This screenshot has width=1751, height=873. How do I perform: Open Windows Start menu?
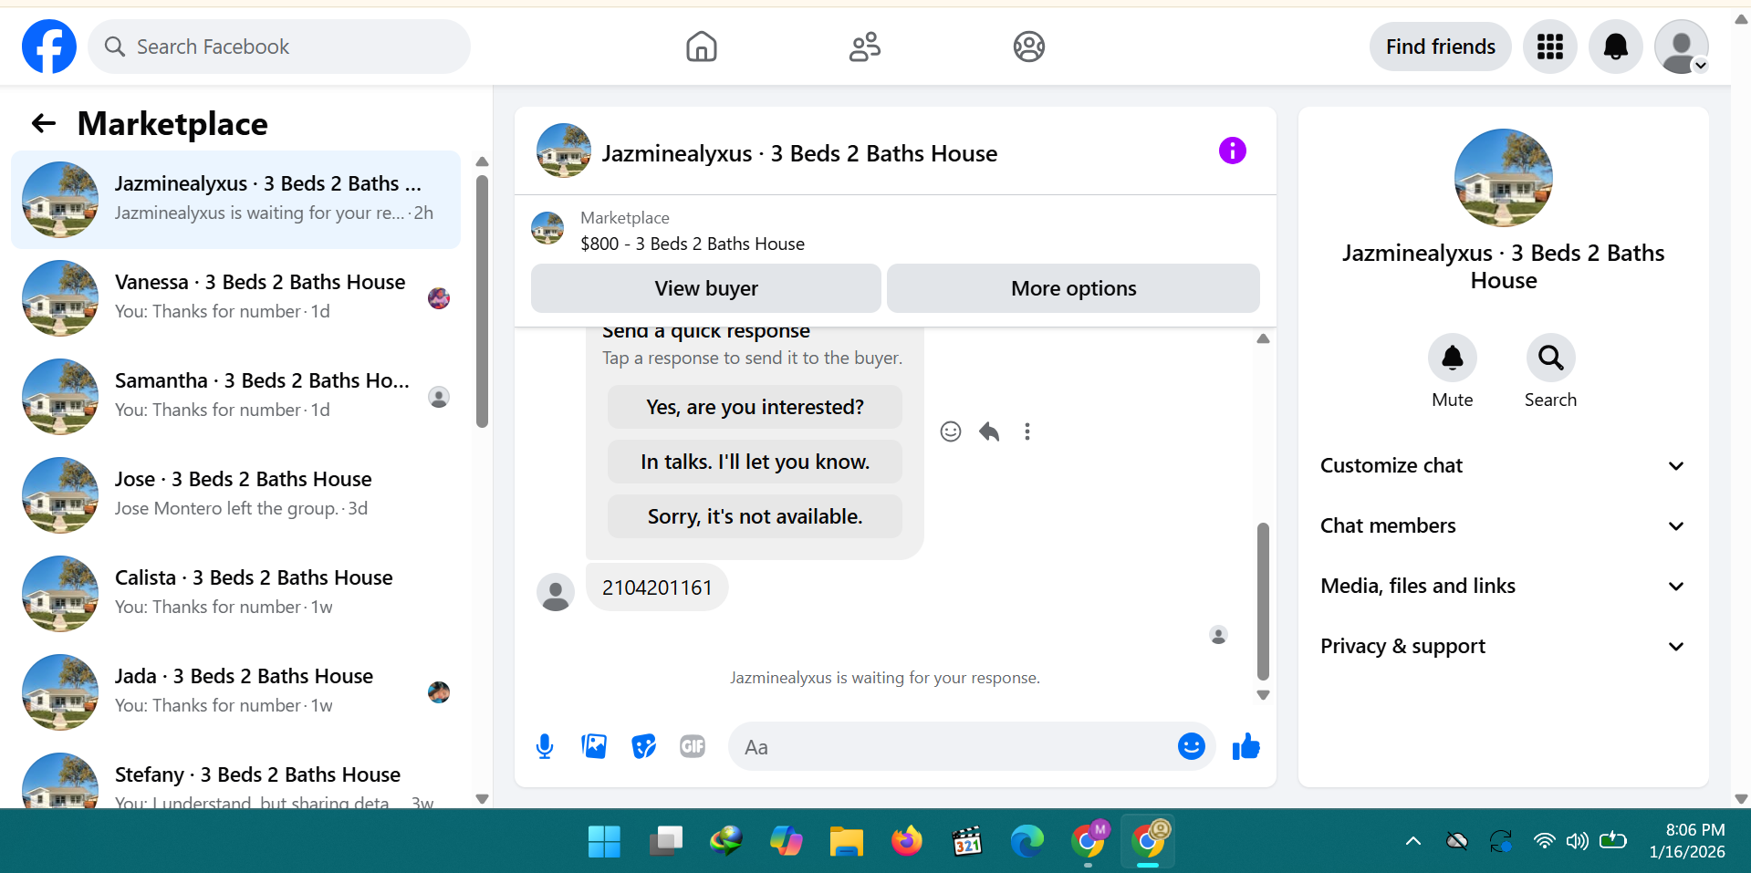tap(604, 841)
